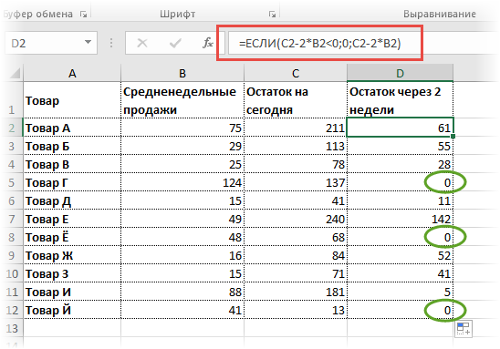Select row 12 header
500x349 pixels.
tap(12, 310)
